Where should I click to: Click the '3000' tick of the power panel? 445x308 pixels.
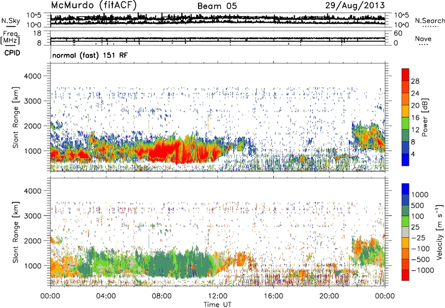click(33, 101)
